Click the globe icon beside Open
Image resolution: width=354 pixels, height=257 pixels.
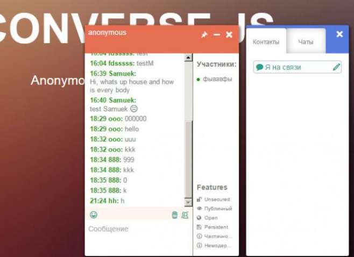[199, 218]
